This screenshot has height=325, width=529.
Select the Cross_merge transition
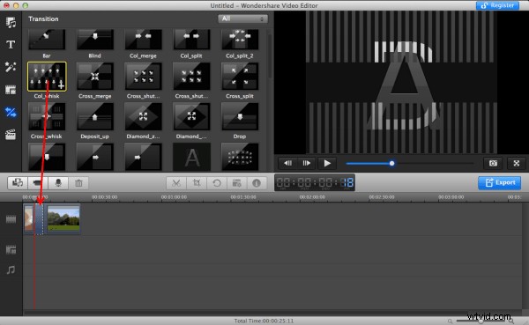click(95, 77)
